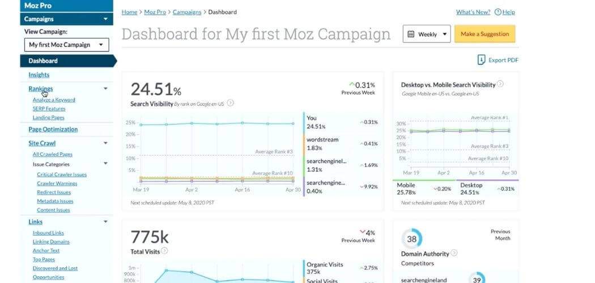
Task: Click the Total Visits info icon
Action: click(x=164, y=251)
